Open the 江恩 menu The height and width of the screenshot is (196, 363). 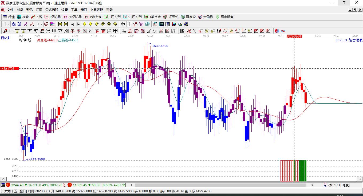pos(39,10)
